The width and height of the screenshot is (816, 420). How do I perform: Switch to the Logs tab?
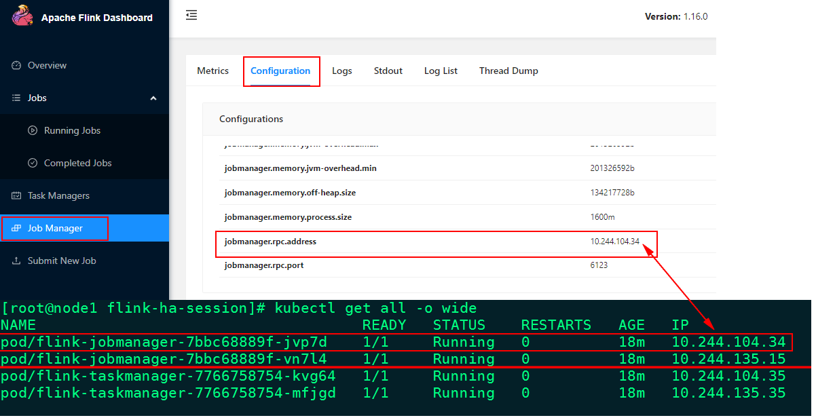tap(342, 71)
